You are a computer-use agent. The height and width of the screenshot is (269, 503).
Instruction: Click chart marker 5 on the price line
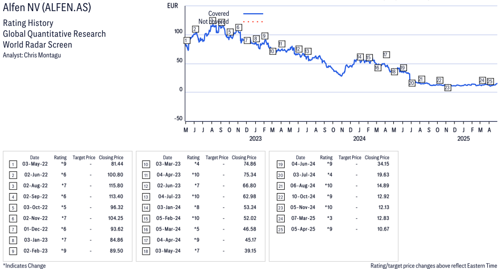tap(230, 32)
